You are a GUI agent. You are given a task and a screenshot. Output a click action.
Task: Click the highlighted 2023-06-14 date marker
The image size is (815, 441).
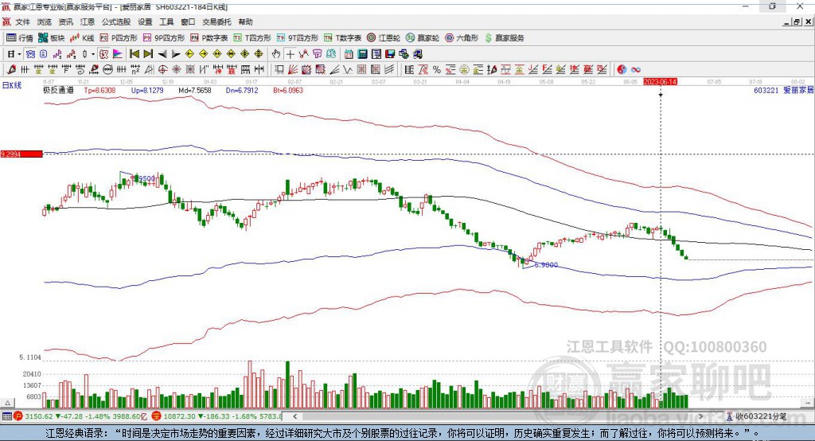660,82
